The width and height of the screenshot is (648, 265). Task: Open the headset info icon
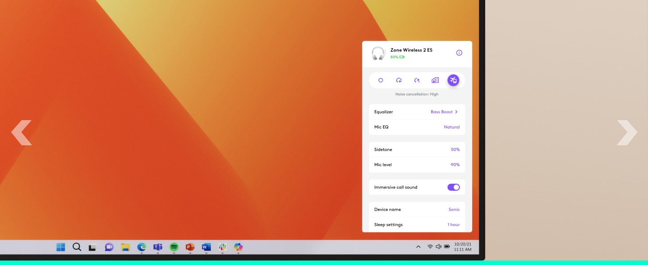pyautogui.click(x=459, y=53)
